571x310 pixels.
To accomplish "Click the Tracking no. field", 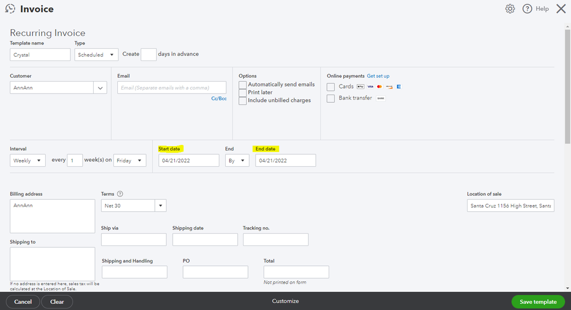I will [x=275, y=239].
